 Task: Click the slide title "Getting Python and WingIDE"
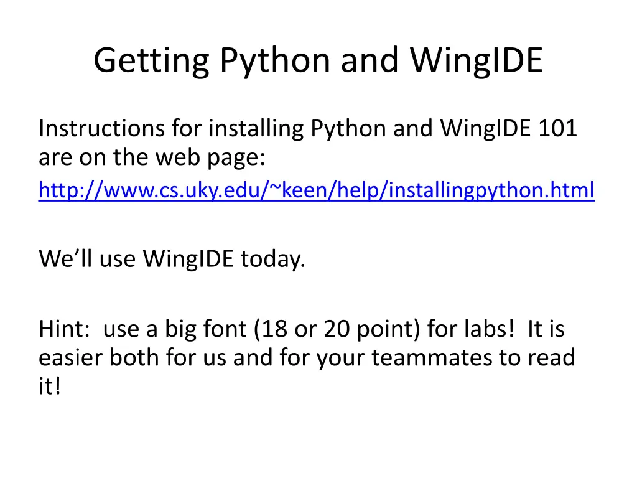click(x=318, y=60)
